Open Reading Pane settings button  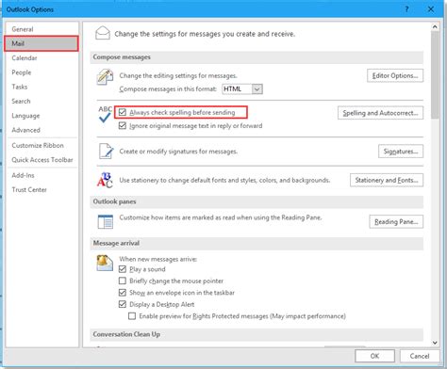[396, 222]
